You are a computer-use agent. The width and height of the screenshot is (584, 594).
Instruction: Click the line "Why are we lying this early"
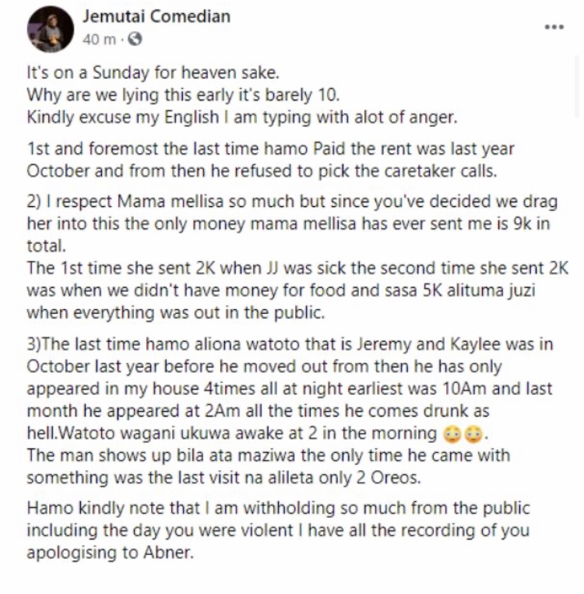pyautogui.click(x=183, y=95)
